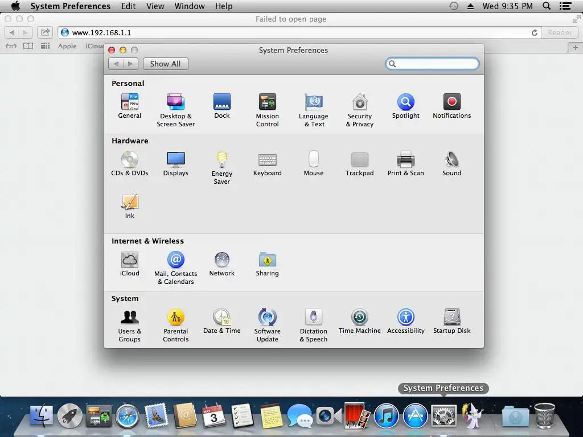
Task: Open Top Sites grid in Safari
Action: (45, 46)
